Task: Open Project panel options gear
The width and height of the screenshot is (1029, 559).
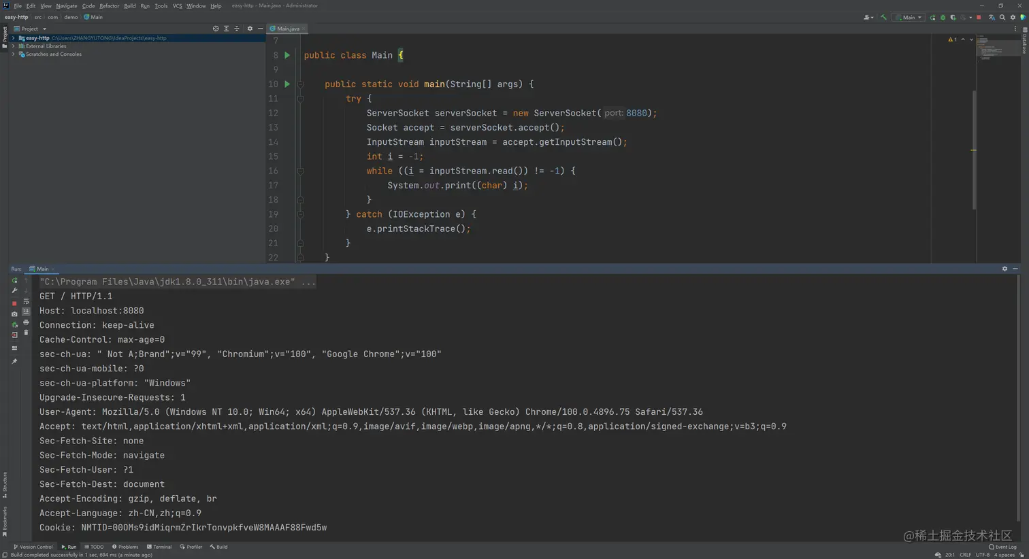Action: [x=250, y=29]
